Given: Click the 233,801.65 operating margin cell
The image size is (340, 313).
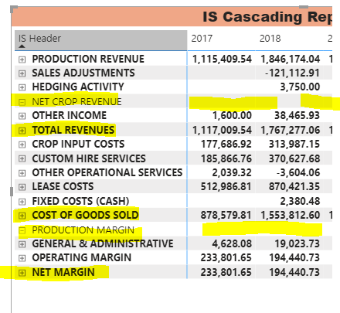Looking at the screenshot, I should [x=226, y=258].
